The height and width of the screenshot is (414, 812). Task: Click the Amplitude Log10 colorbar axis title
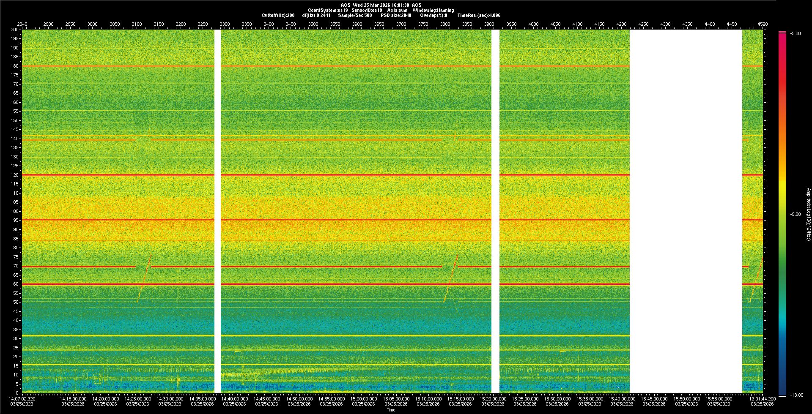(808, 214)
